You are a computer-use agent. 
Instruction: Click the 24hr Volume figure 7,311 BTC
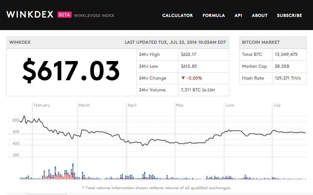(x=191, y=90)
